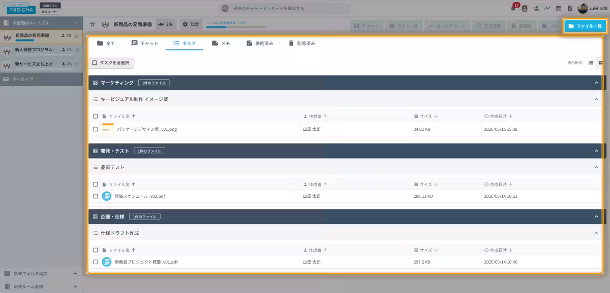This screenshot has width=610, height=293.
Task: Open the calendar icon in header
Action: [559, 8]
